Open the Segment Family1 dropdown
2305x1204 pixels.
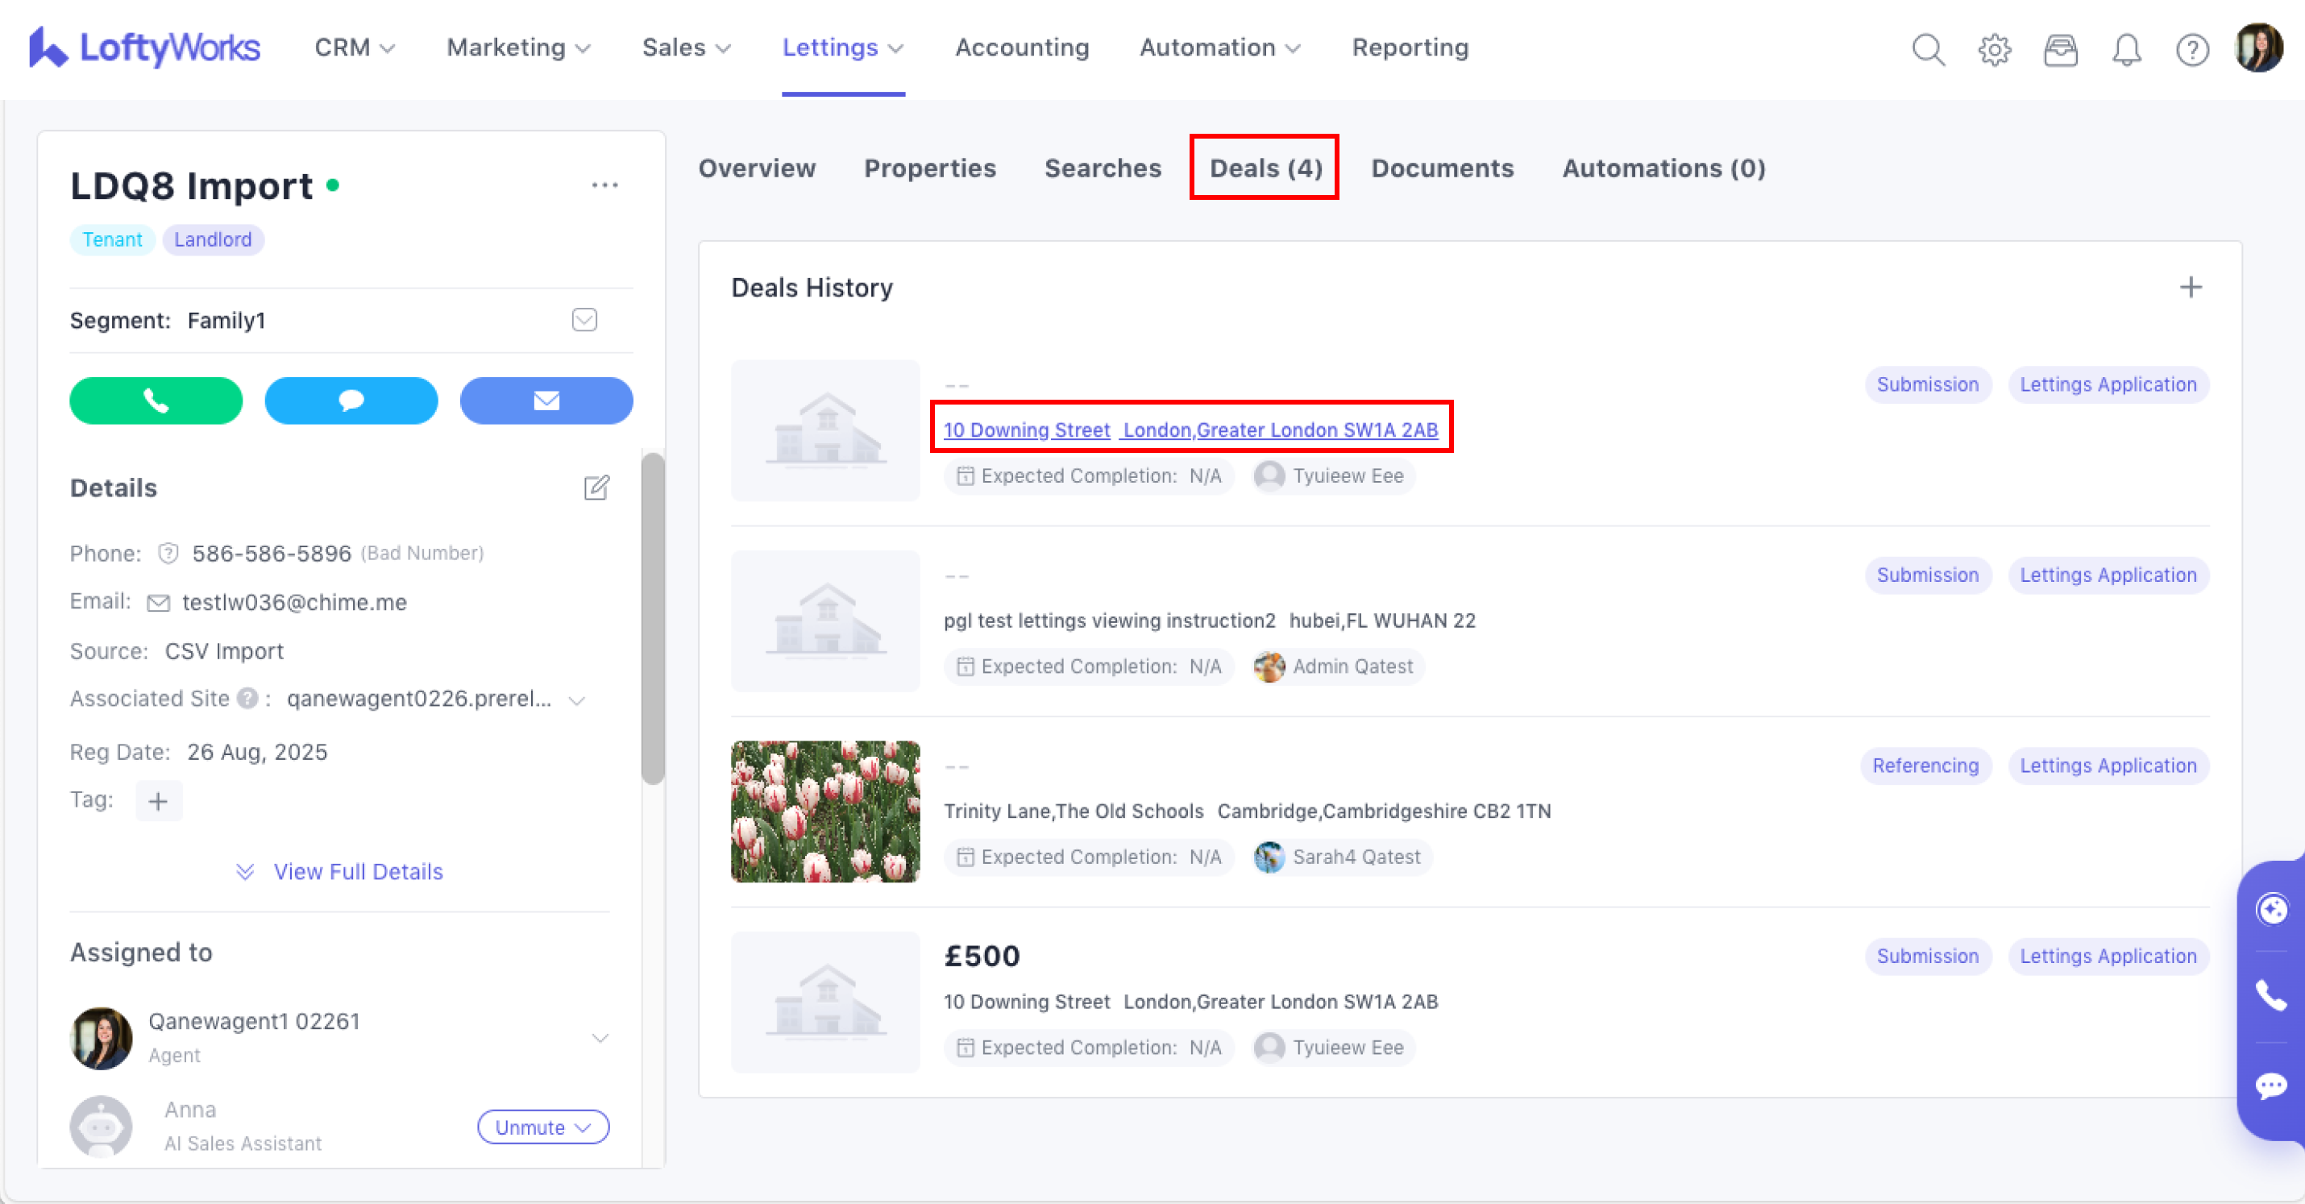[x=584, y=320]
